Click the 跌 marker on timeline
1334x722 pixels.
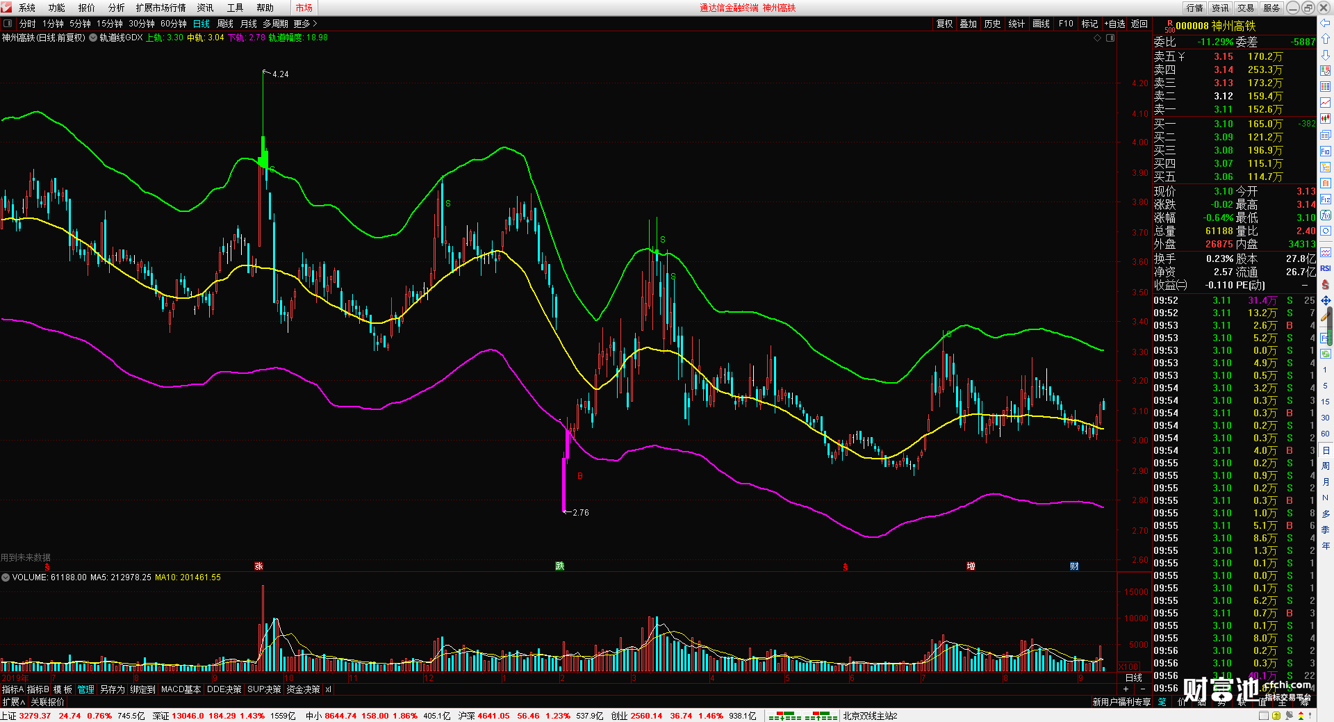pyautogui.click(x=560, y=566)
